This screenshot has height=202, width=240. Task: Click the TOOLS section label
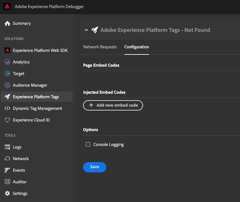coord(10,135)
